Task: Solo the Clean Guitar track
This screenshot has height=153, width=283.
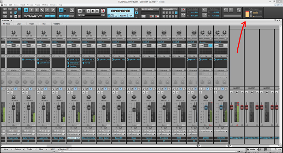Action: [12, 92]
